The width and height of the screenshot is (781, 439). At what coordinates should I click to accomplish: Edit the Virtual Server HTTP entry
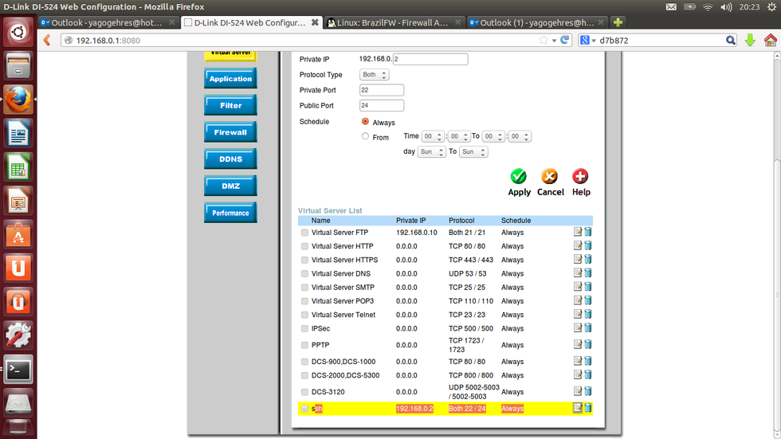[x=577, y=245]
